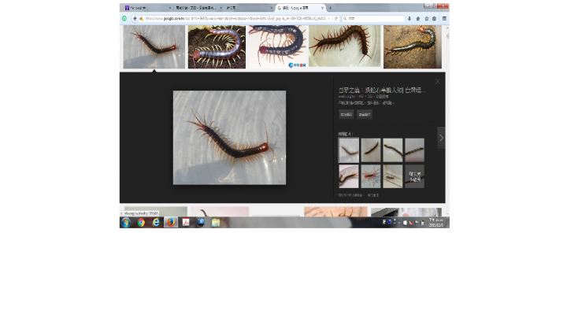Screen dimensions: 567x318
Task: Open the image result title link
Action: pos(382,90)
